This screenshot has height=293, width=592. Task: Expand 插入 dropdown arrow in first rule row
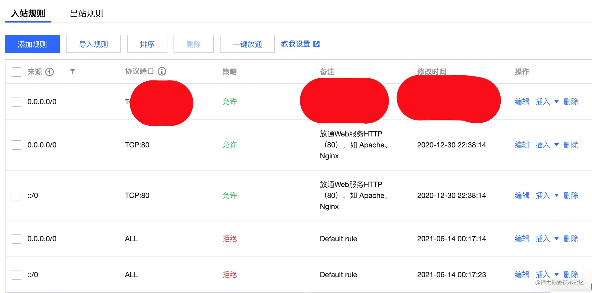coord(557,101)
